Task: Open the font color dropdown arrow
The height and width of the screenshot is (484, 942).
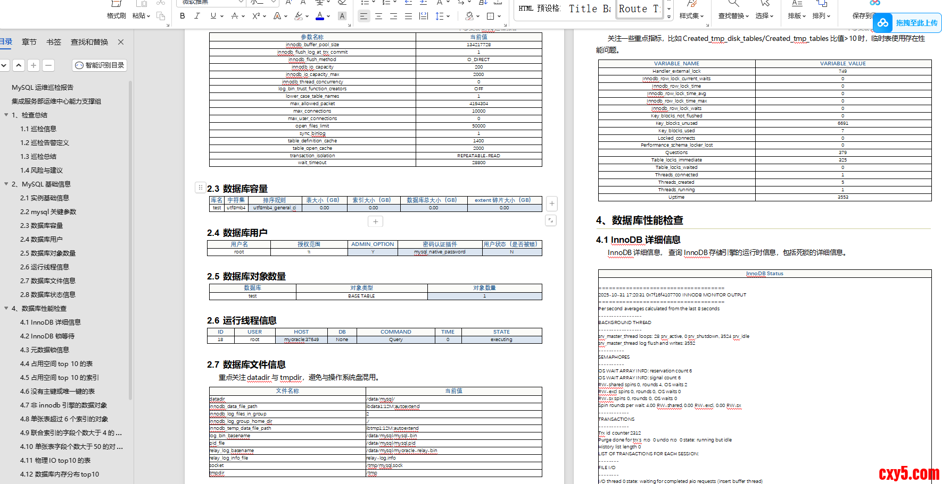Action: click(328, 16)
